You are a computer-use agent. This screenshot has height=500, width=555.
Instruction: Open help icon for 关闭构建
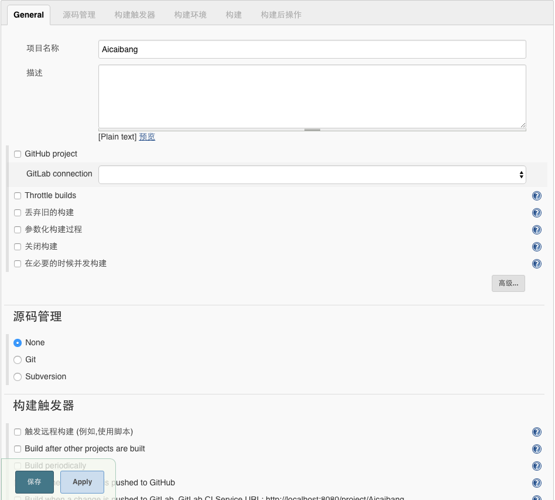(x=537, y=247)
